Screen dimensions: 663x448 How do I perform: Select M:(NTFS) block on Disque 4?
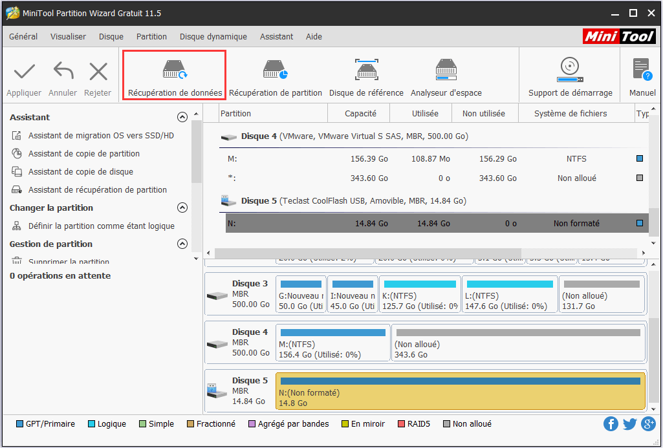click(x=332, y=343)
